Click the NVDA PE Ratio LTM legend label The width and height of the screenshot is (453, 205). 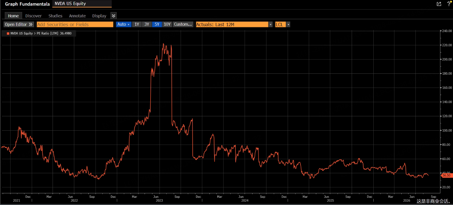41,33
